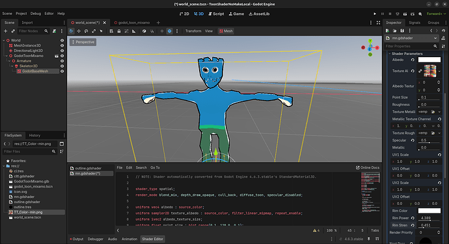
Task: Open the Albedo white color swatch
Action: tap(429, 60)
